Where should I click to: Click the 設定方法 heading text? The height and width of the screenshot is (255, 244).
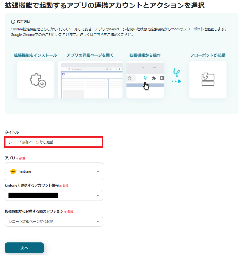click(24, 22)
